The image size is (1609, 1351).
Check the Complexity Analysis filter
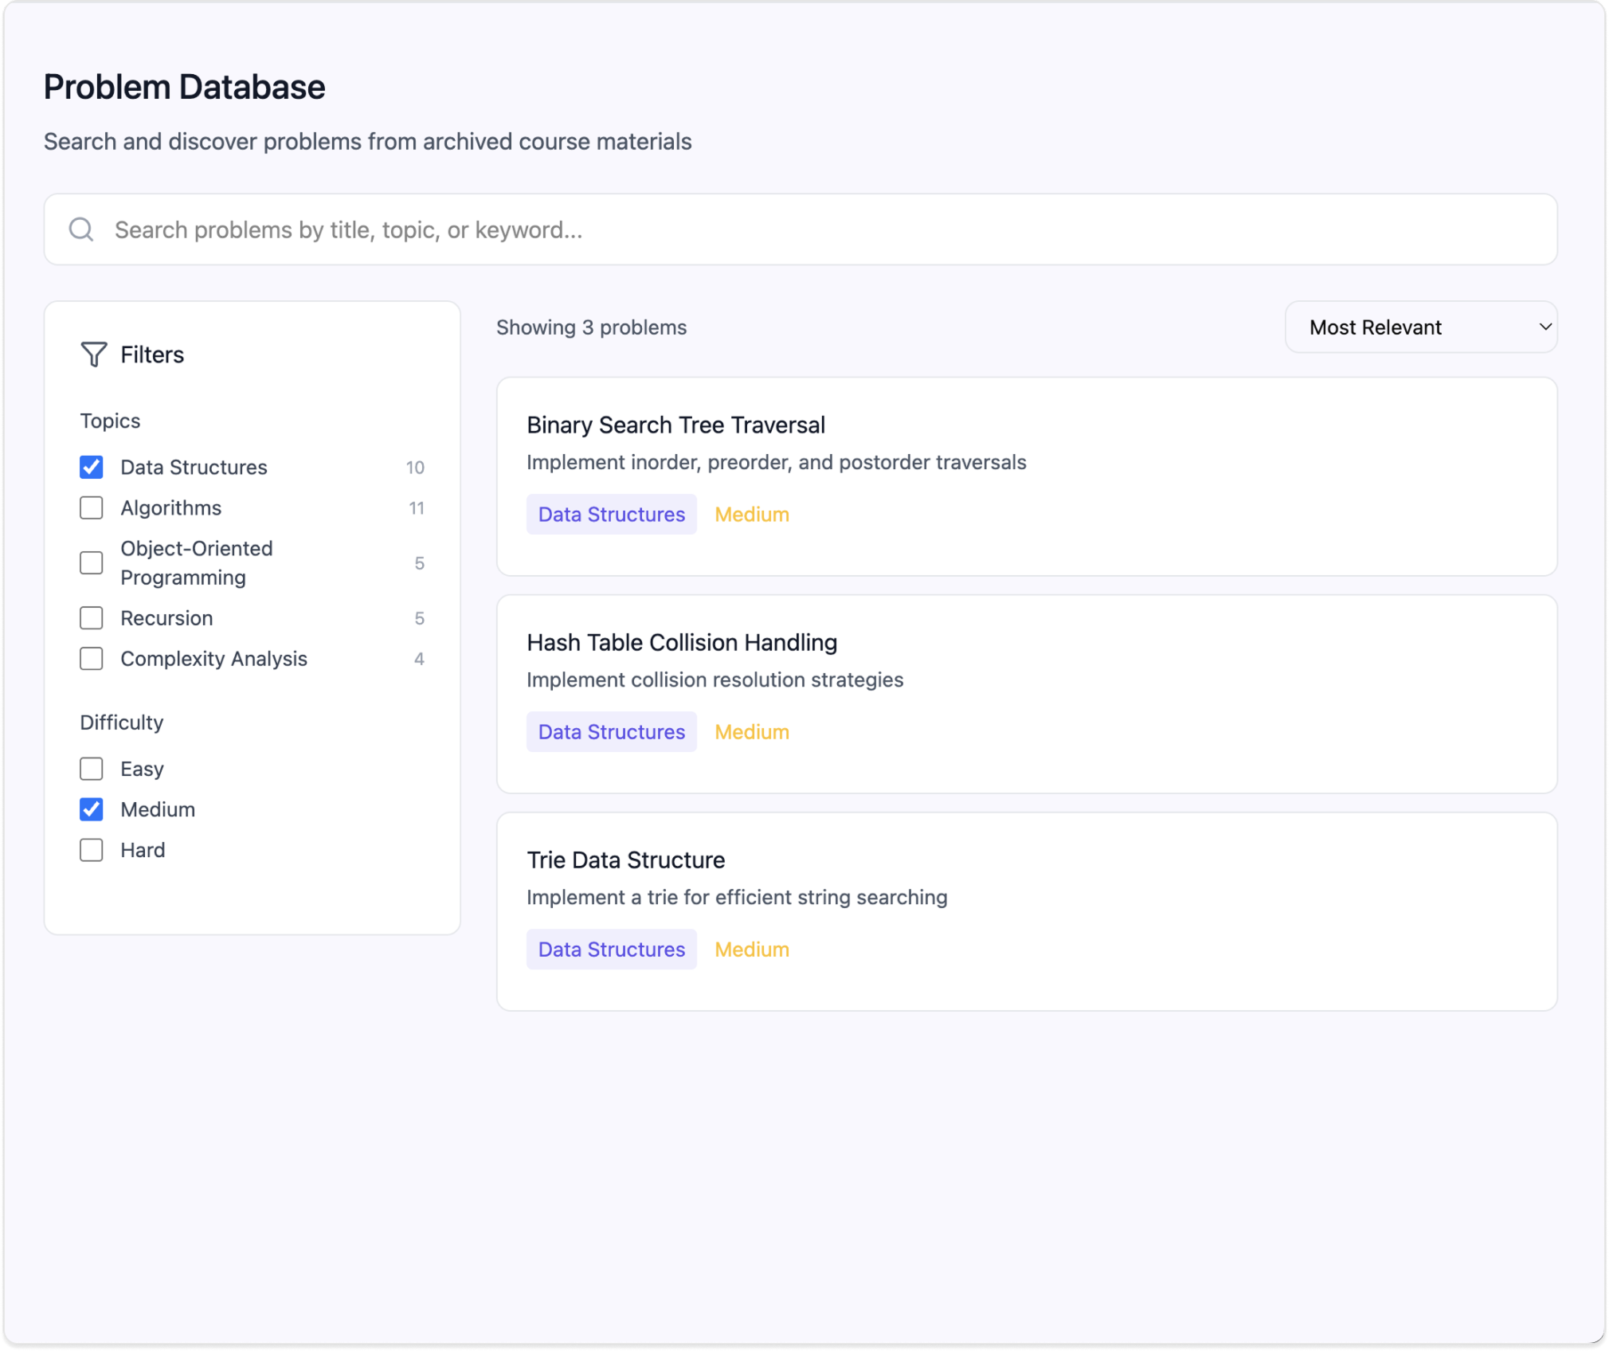tap(92, 658)
